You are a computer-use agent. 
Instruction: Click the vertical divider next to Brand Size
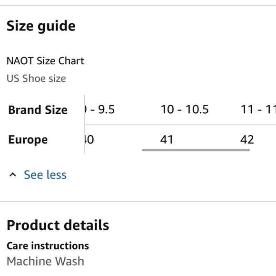tap(85, 124)
